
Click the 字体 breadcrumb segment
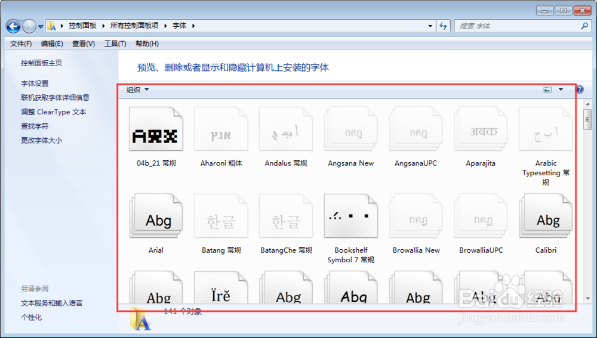(179, 26)
